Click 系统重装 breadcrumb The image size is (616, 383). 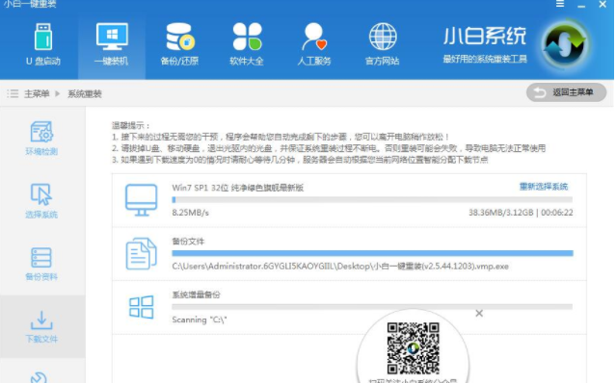click(85, 93)
